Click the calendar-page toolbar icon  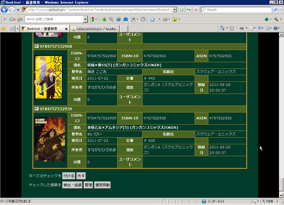pos(133,19)
